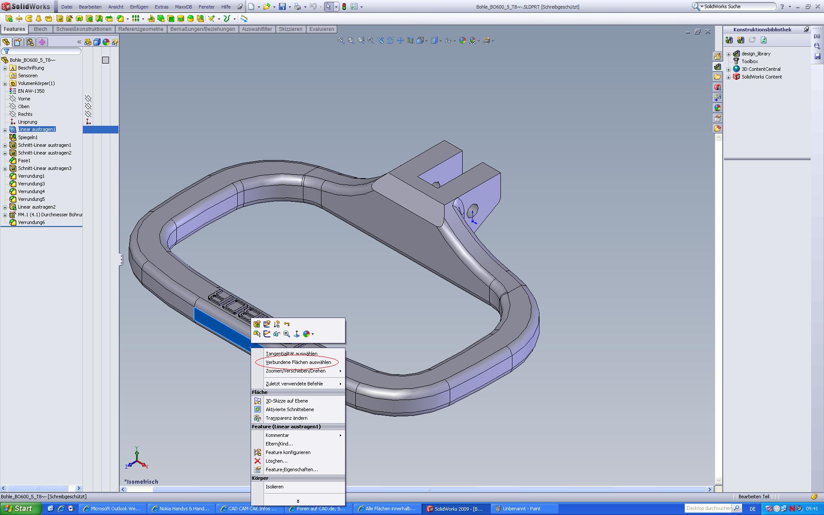Click the Windows Start button
Image resolution: width=824 pixels, height=515 pixels.
pyautogui.click(x=19, y=509)
